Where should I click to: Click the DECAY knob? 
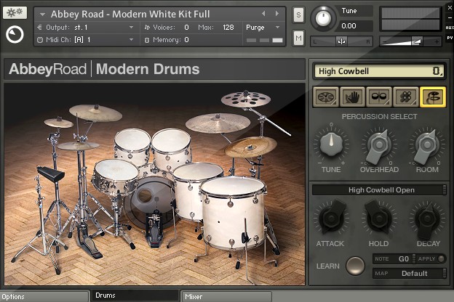coord(427,219)
